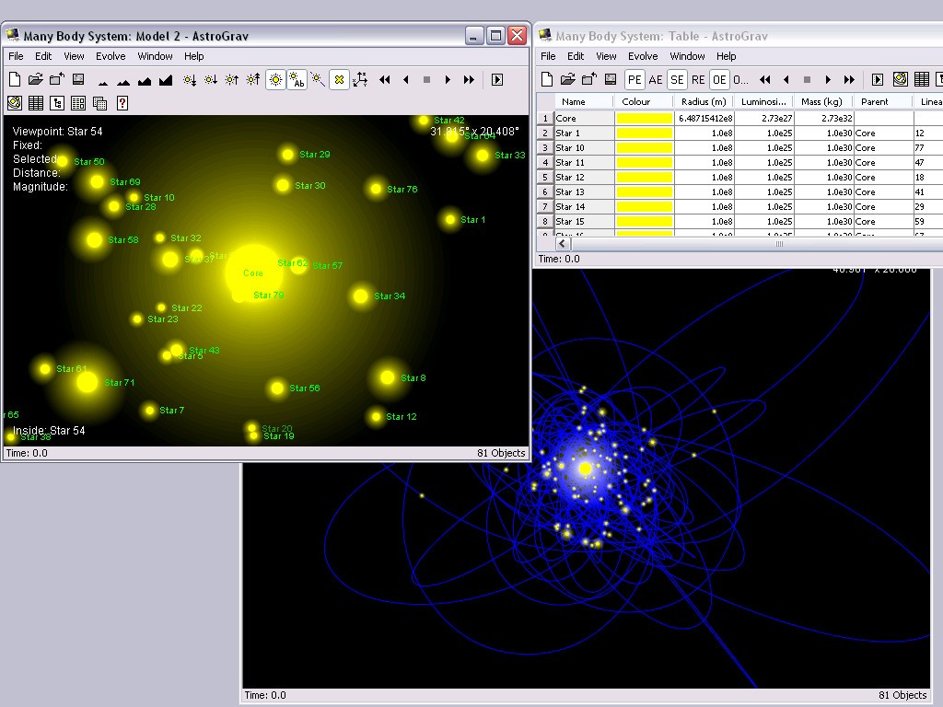The image size is (943, 707).
Task: Toggle the AE button in Table window
Action: pos(656,79)
